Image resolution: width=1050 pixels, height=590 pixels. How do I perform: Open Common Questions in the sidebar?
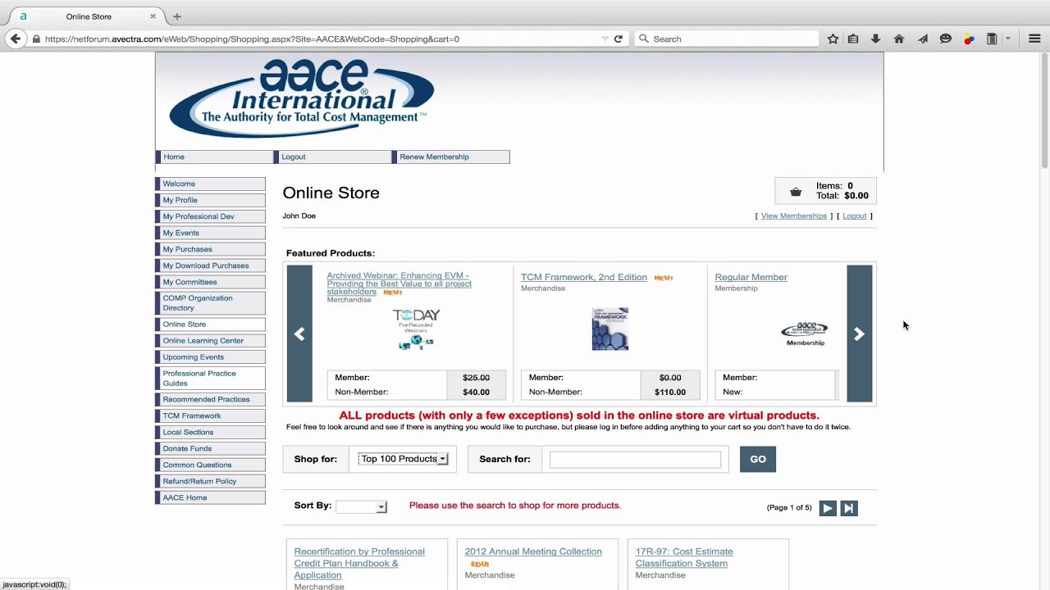tap(211, 465)
